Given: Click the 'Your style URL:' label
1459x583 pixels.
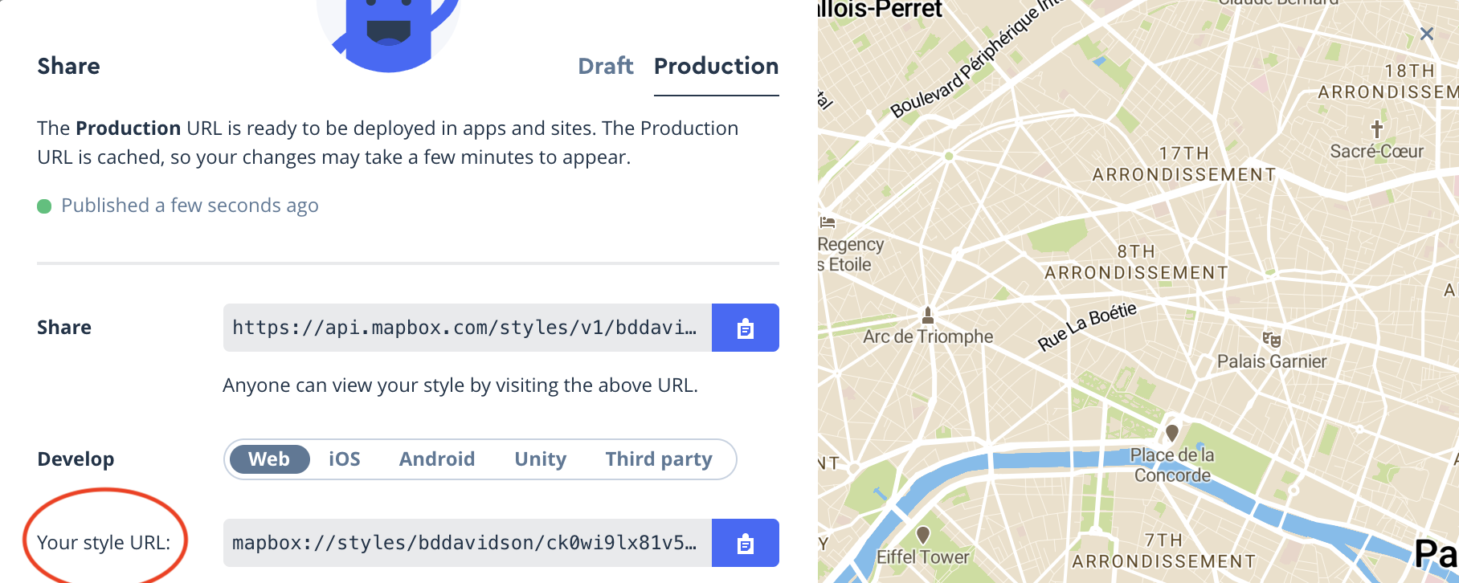Looking at the screenshot, I should [x=104, y=543].
